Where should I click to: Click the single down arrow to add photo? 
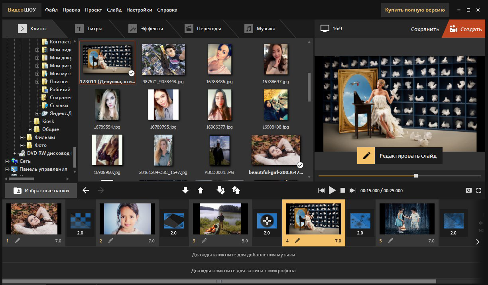tap(185, 191)
